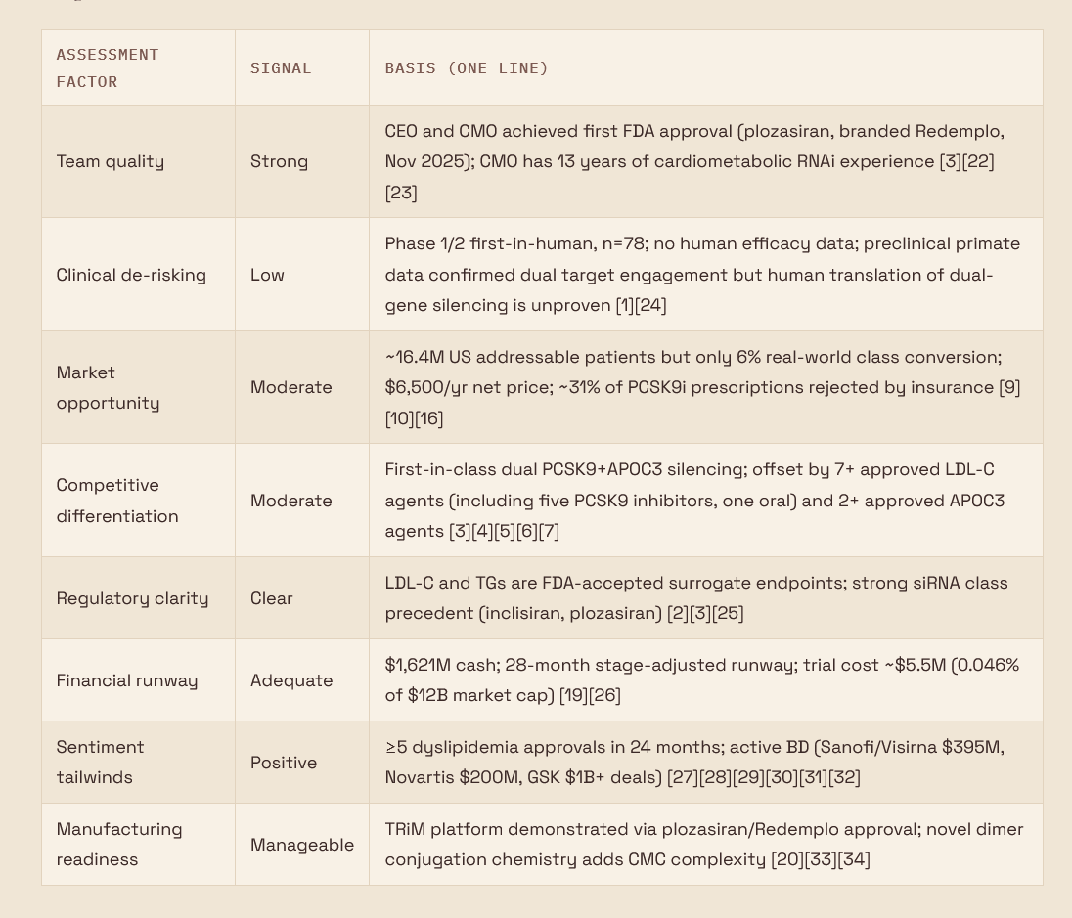Image resolution: width=1072 pixels, height=918 pixels.
Task: Open citation [24] in Clinical de-risking row
Action: [x=650, y=305]
